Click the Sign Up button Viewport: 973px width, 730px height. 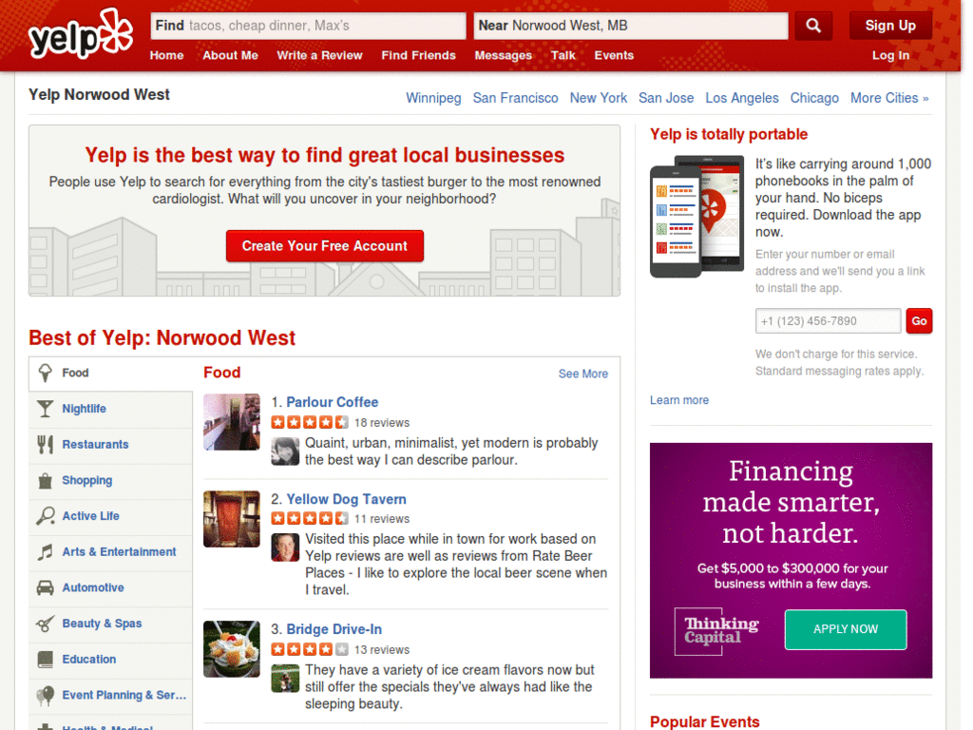click(x=890, y=26)
